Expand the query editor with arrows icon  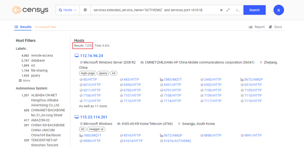[x=228, y=10]
